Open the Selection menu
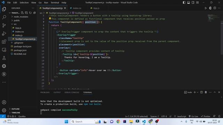The height and width of the screenshot is (125, 223). pos(24,2)
